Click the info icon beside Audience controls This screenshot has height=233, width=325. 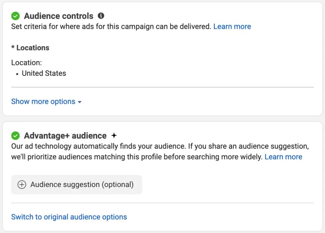click(x=101, y=16)
